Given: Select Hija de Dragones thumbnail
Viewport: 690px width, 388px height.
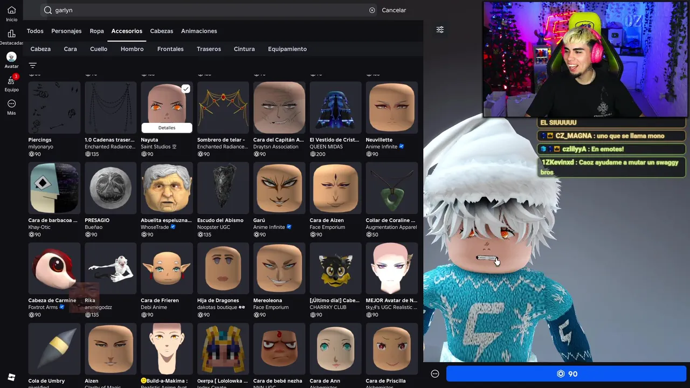Looking at the screenshot, I should pyautogui.click(x=223, y=268).
